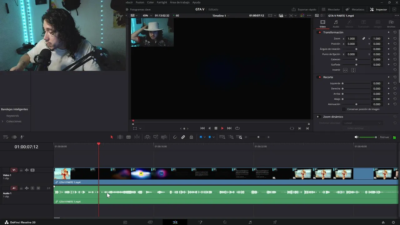Toggle the Zoom dinámico enable dot
Image resolution: width=400 pixels, height=225 pixels.
click(318, 117)
